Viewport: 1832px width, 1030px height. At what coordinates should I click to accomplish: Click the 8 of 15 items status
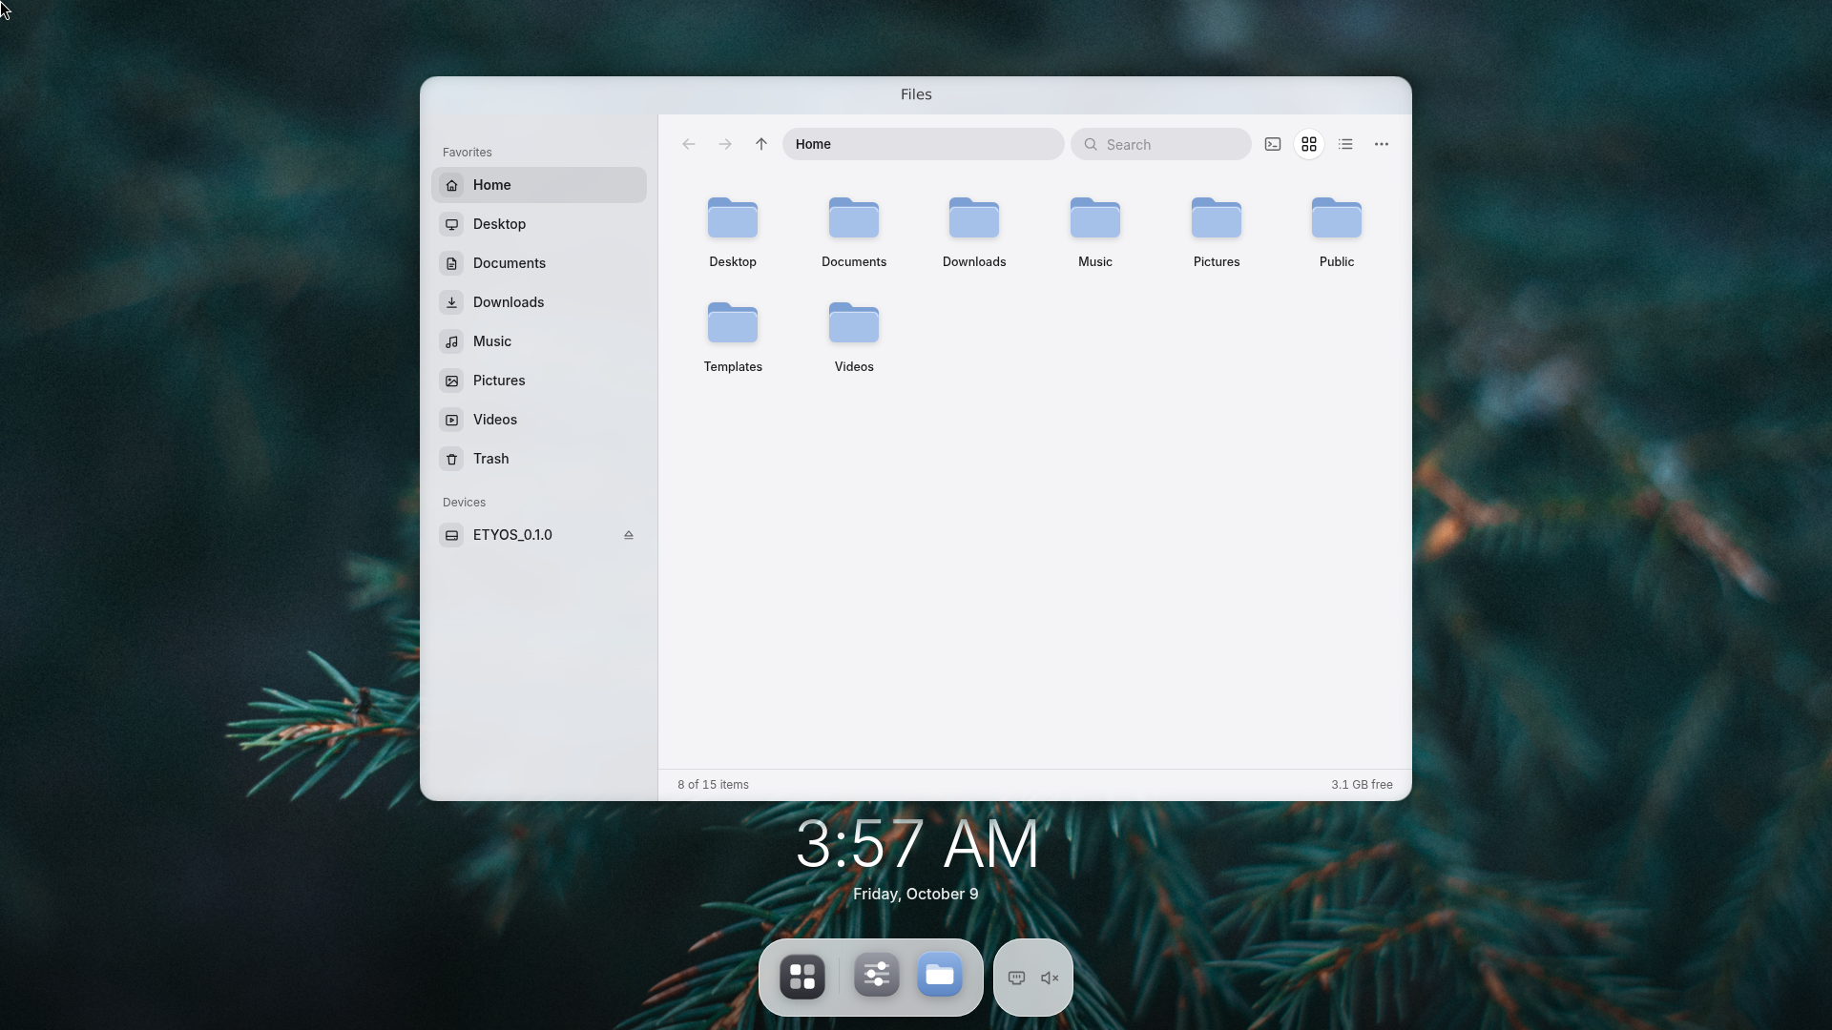pos(713,785)
